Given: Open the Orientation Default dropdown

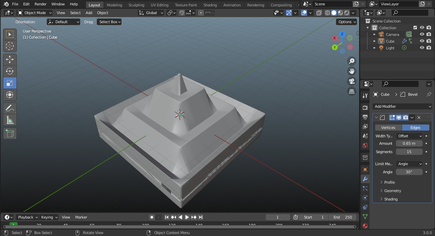Looking at the screenshot, I should [x=63, y=22].
